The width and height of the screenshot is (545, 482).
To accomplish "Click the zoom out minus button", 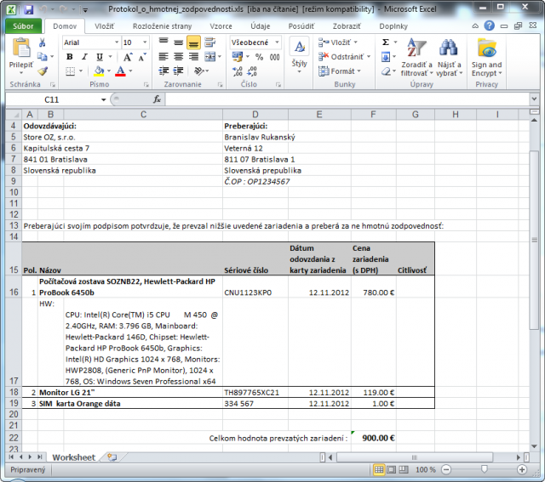I will [446, 470].
